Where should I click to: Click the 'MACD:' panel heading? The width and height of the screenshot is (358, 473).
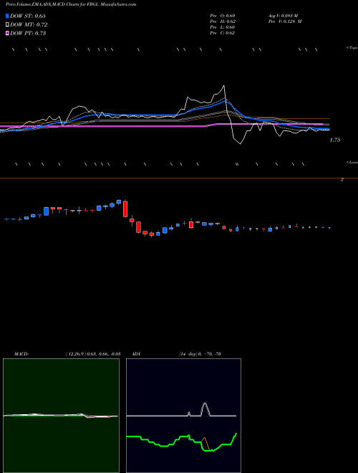[x=21, y=354]
